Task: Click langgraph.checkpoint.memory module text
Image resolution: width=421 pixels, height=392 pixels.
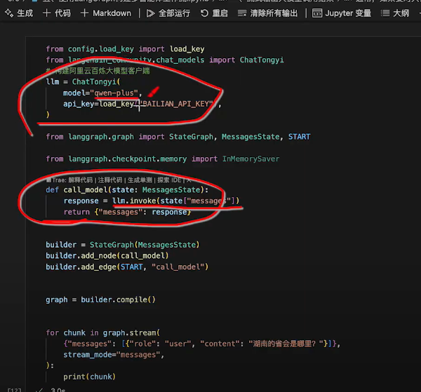Action: click(x=128, y=159)
